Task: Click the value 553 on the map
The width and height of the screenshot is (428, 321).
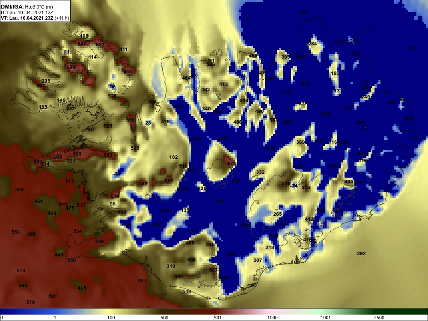Action: pyautogui.click(x=15, y=232)
